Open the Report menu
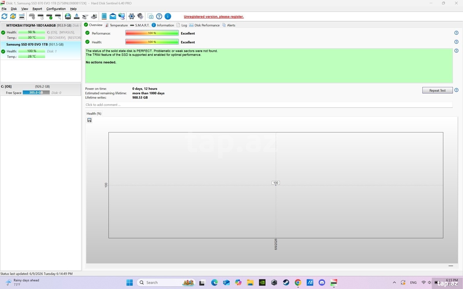 (37, 9)
